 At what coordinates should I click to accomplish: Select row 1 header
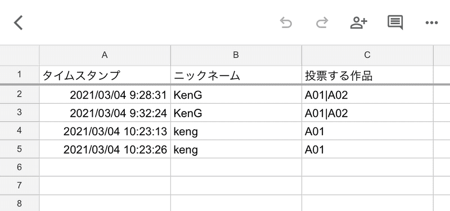pyautogui.click(x=19, y=75)
